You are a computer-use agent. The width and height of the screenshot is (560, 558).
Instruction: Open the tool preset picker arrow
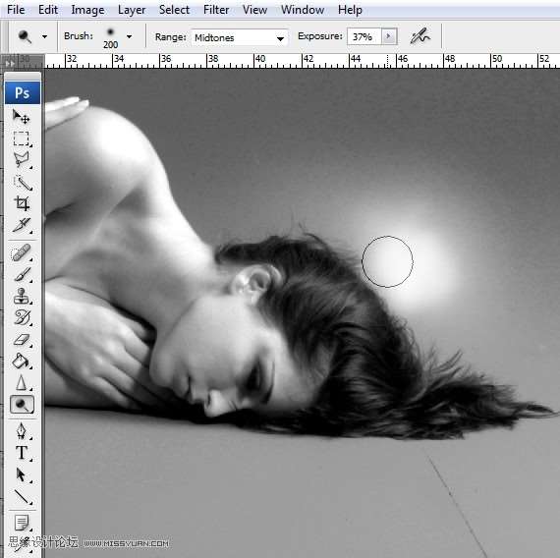pos(44,36)
